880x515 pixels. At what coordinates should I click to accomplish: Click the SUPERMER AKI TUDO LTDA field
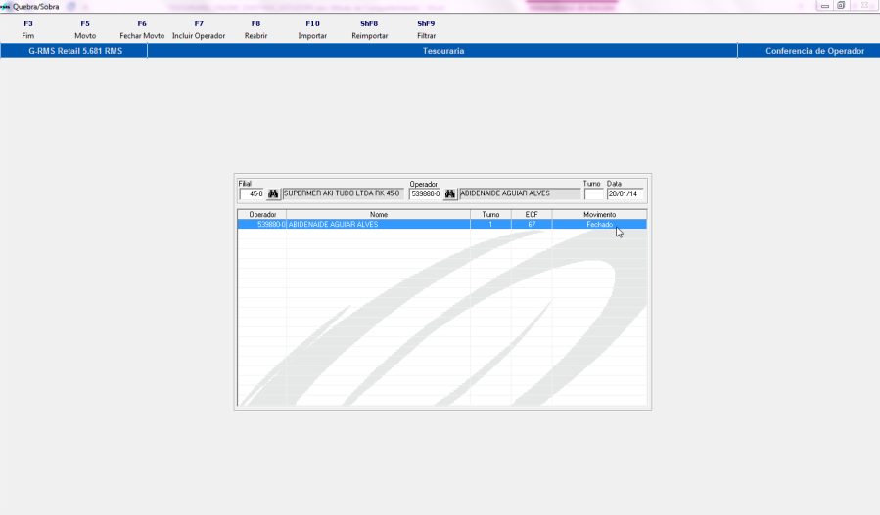tap(343, 193)
